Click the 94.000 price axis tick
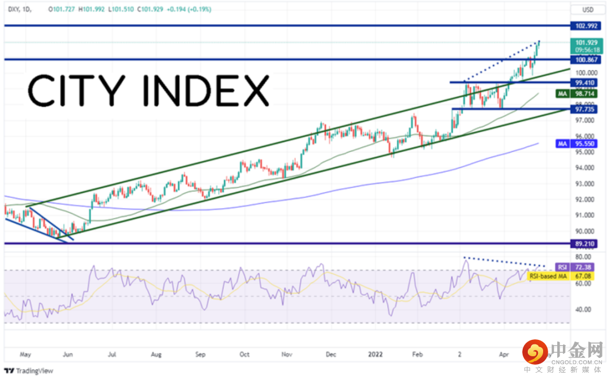This screenshot has height=380, width=611. 584,168
